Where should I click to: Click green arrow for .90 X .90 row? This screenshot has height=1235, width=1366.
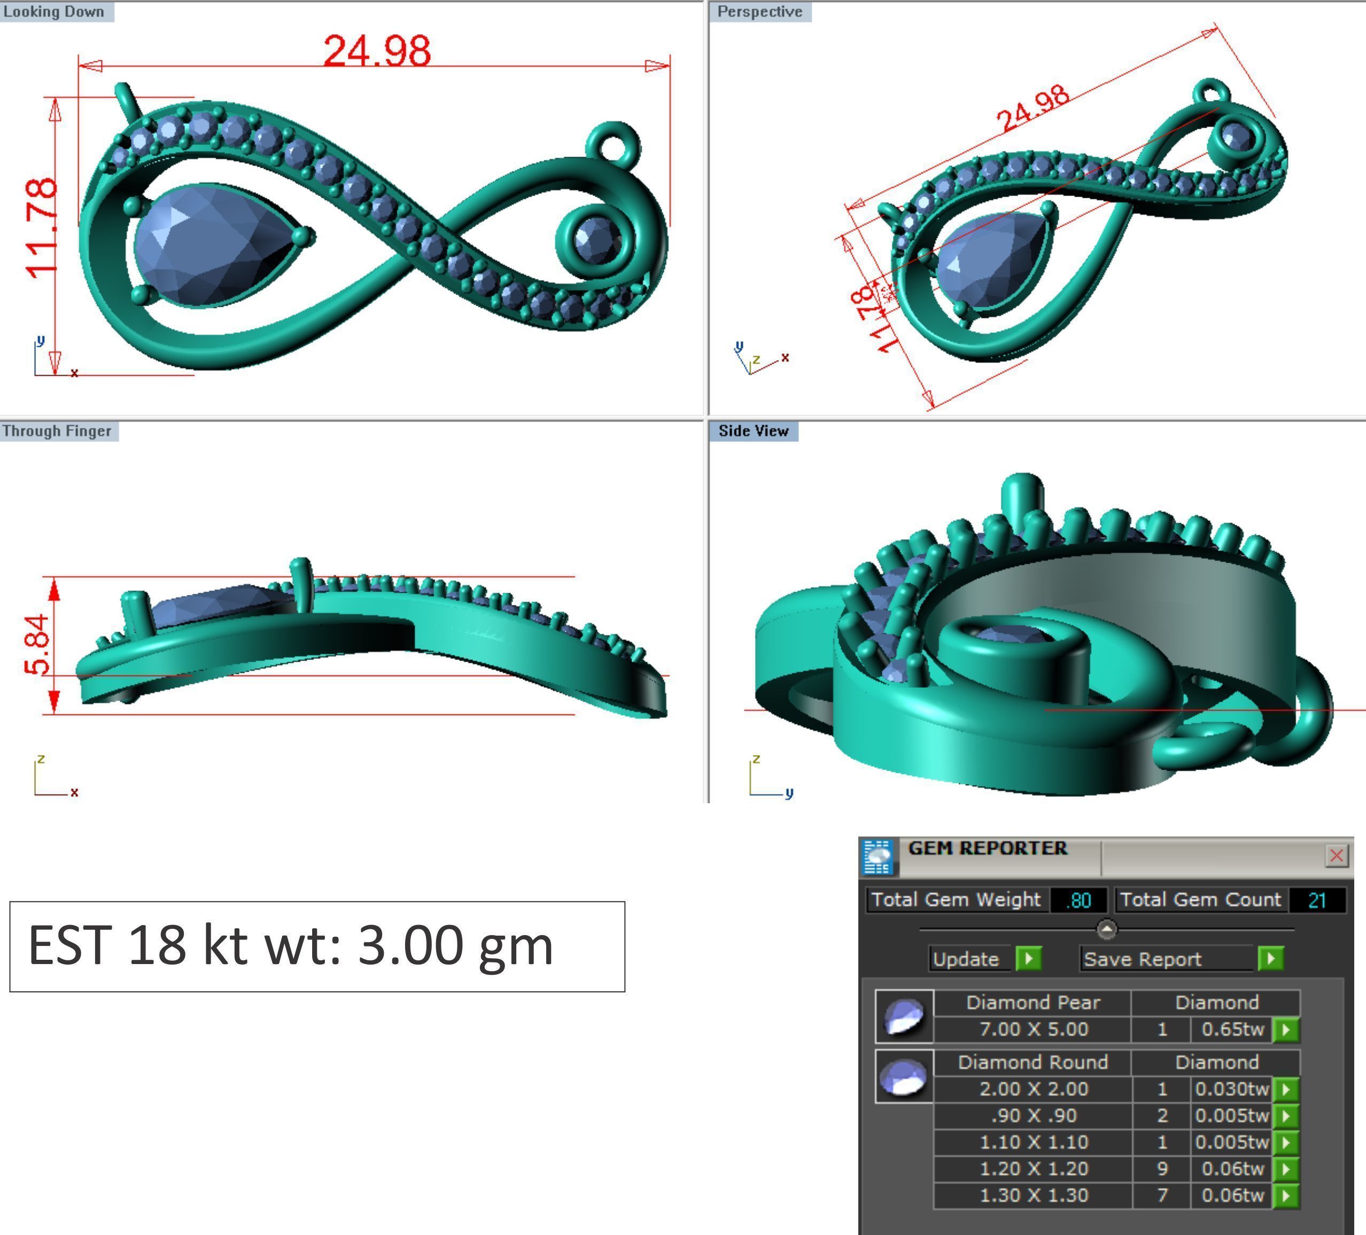[1285, 1116]
